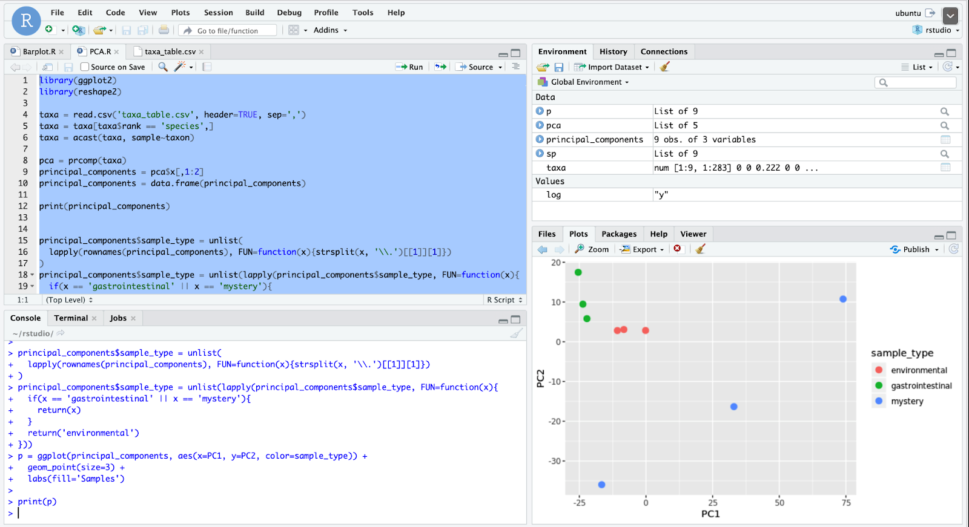Switch to the Terminal tab
This screenshot has width=969, height=527.
[x=71, y=318]
